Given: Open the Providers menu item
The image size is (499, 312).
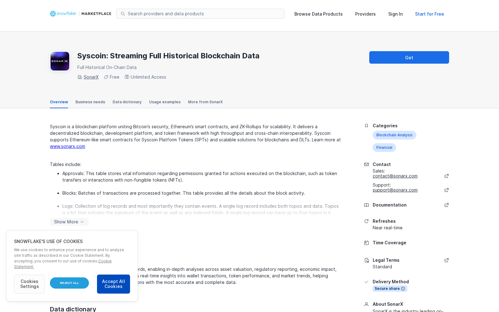Looking at the screenshot, I should (366, 14).
